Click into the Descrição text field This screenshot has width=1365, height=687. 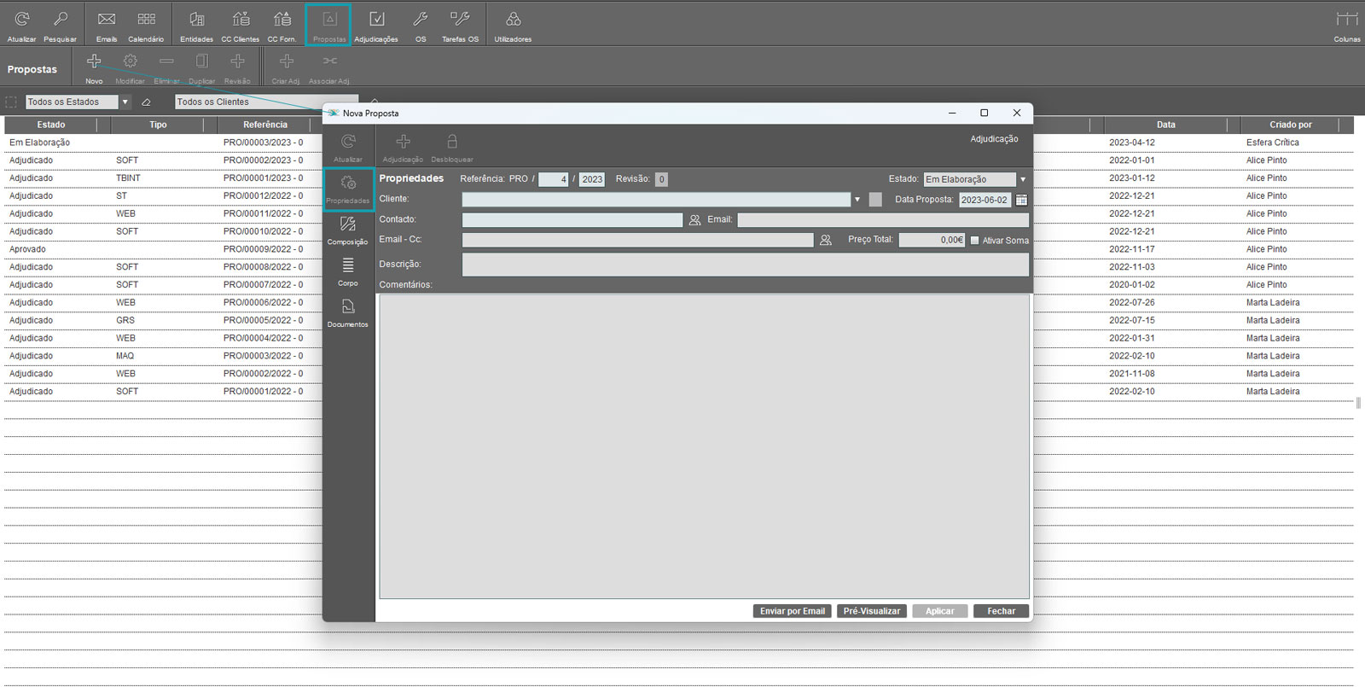pyautogui.click(x=745, y=265)
